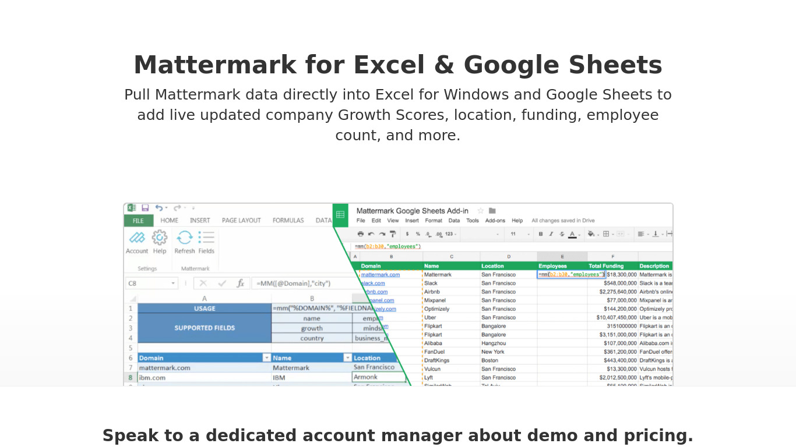Toggle bold in Sheets toolbar
Viewport: 796px width, 447px height.
point(541,234)
